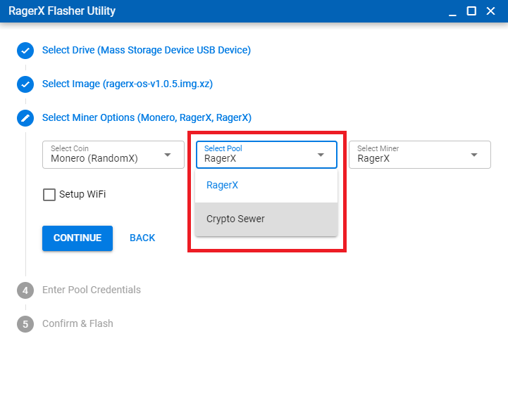This screenshot has height=405, width=508.
Task: Enable the Setup WiFi checkbox
Action: tap(49, 195)
